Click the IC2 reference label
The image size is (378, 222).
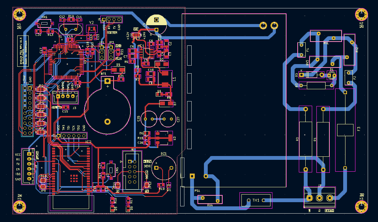click(x=88, y=142)
